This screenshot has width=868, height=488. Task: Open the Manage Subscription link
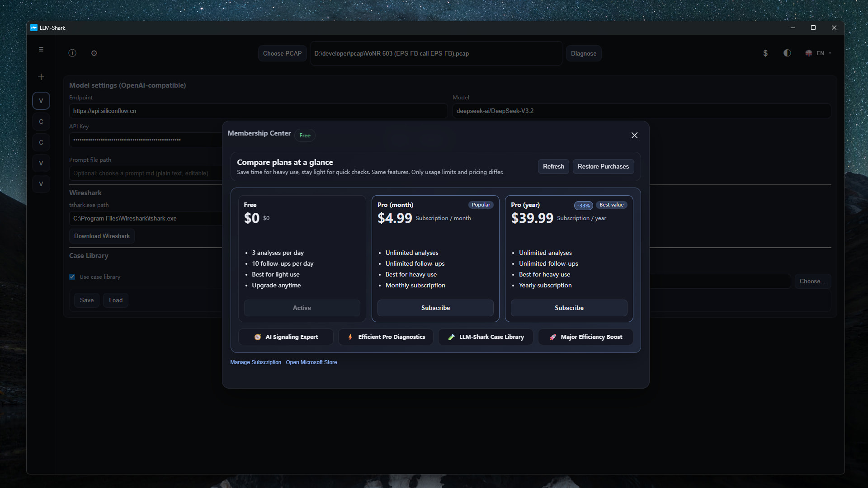[255, 362]
